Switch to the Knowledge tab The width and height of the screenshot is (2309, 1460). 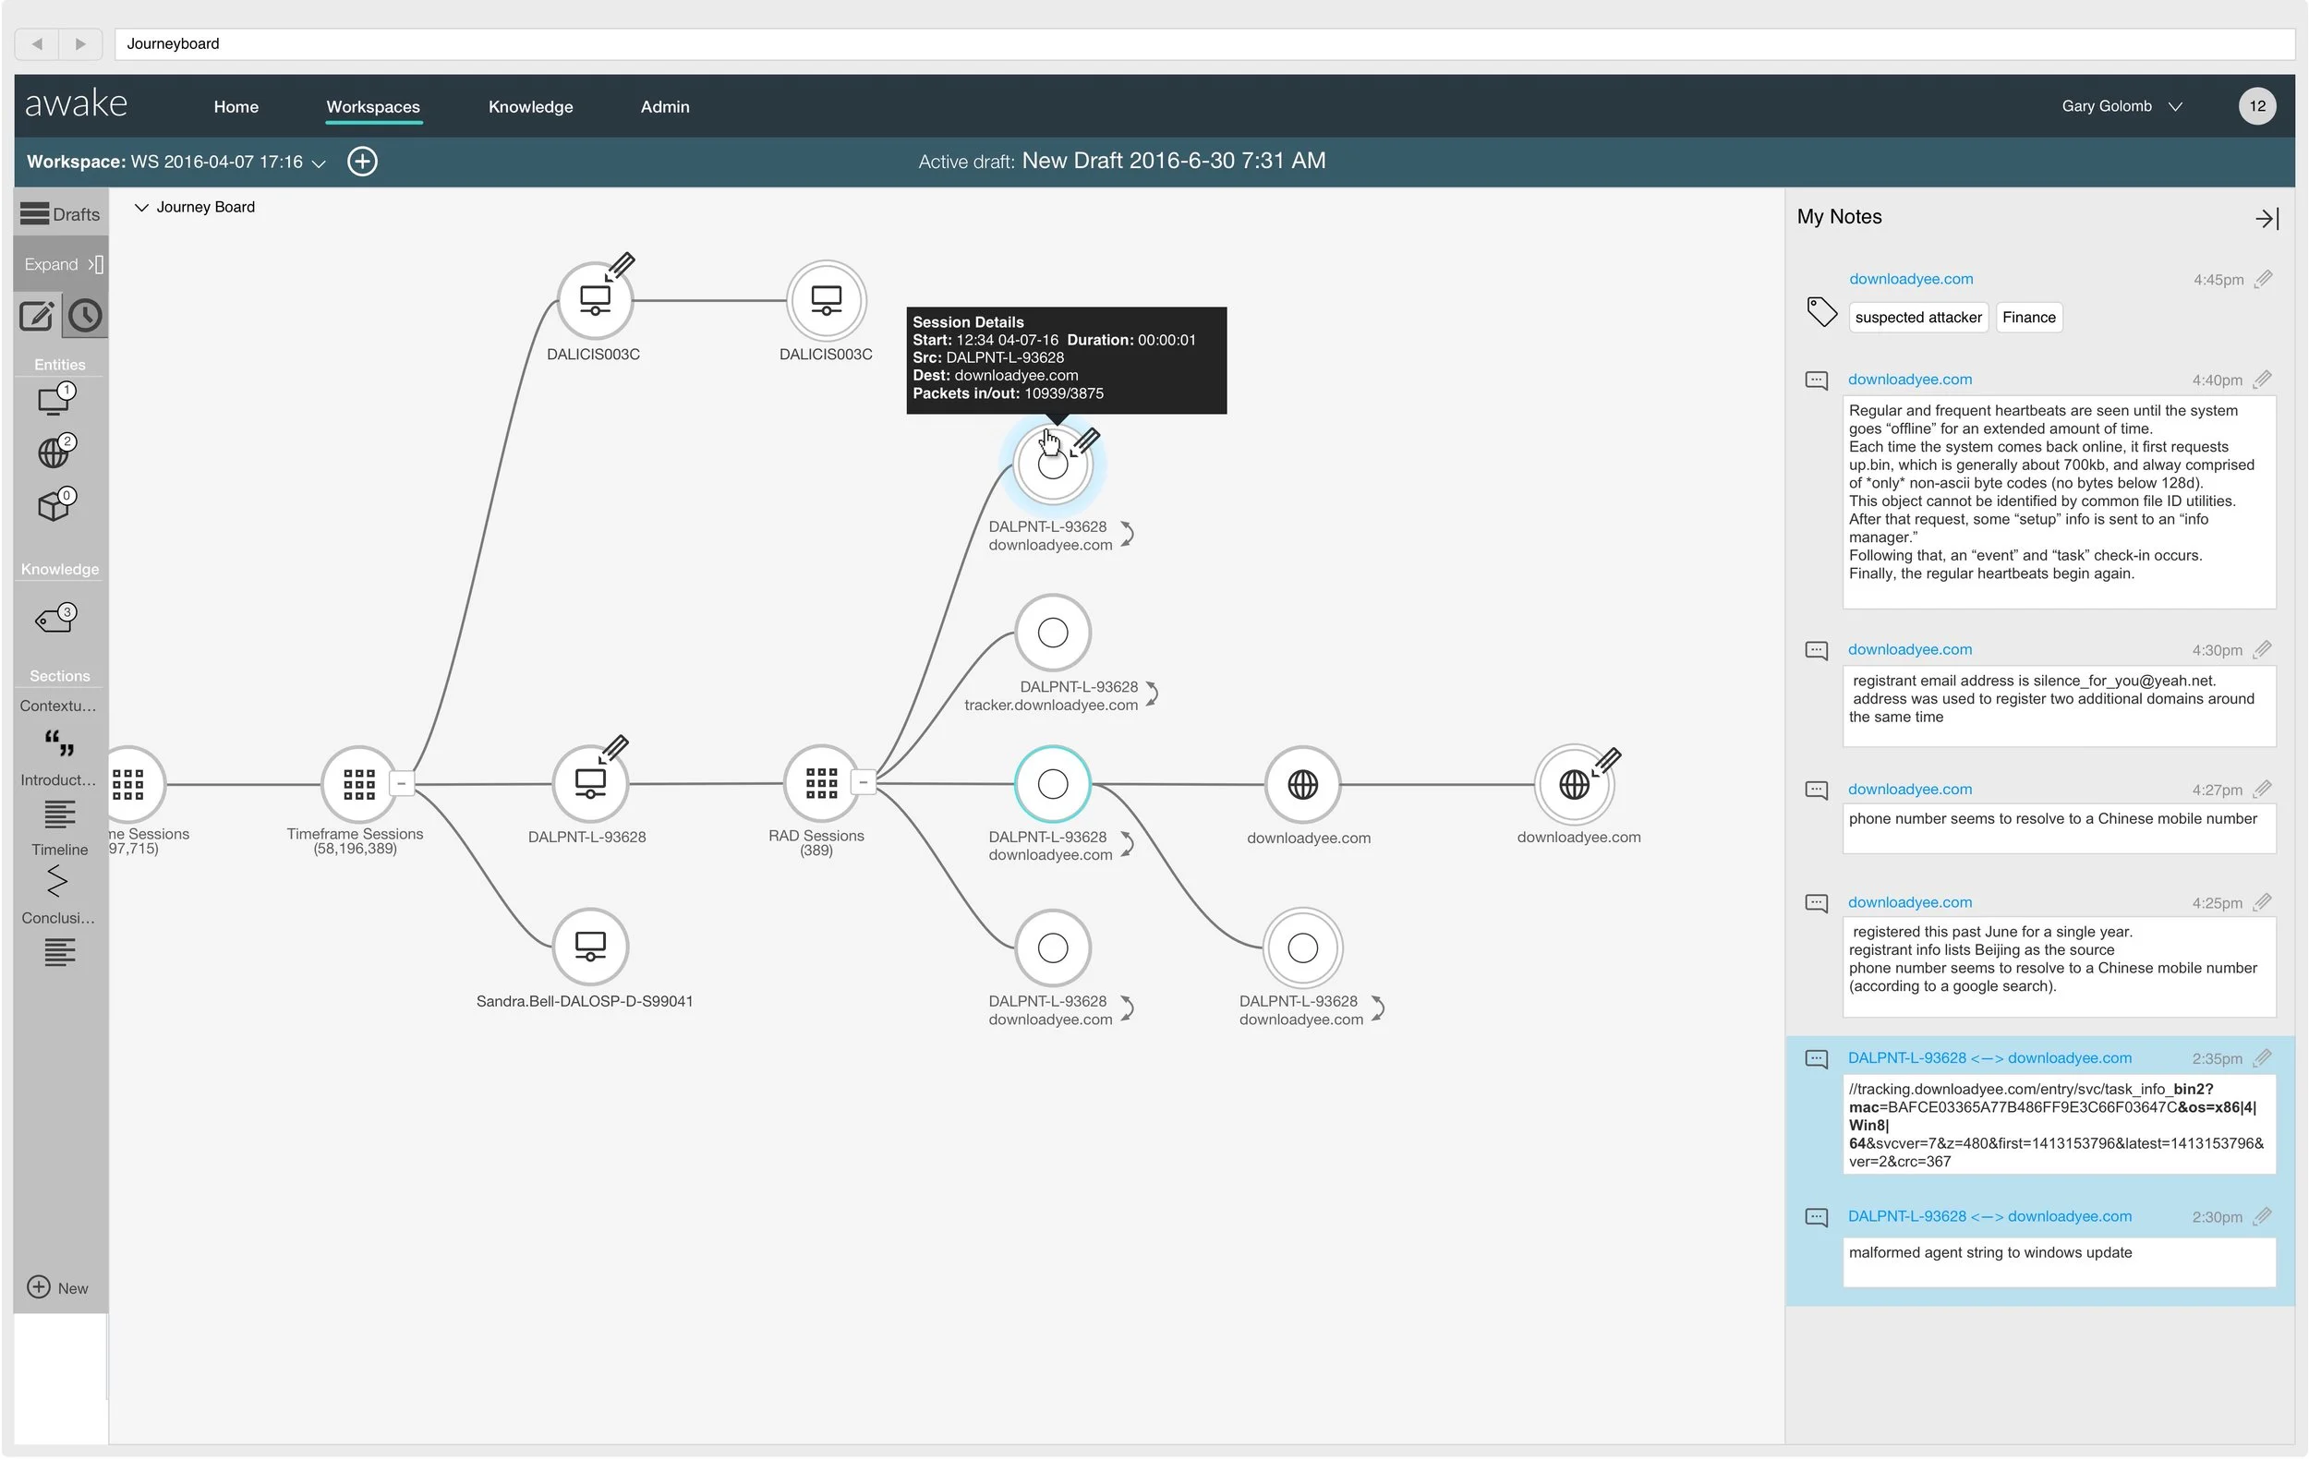(x=530, y=107)
